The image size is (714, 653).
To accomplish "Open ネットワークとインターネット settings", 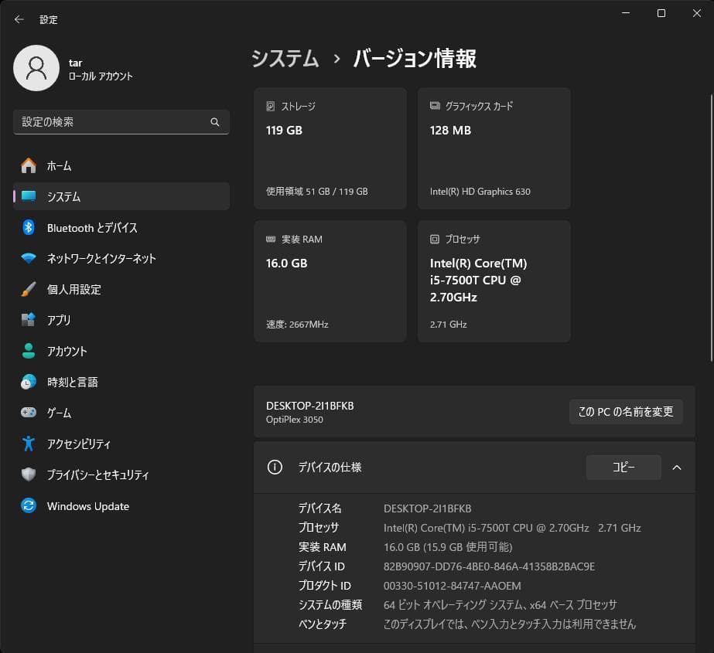I will click(x=101, y=258).
